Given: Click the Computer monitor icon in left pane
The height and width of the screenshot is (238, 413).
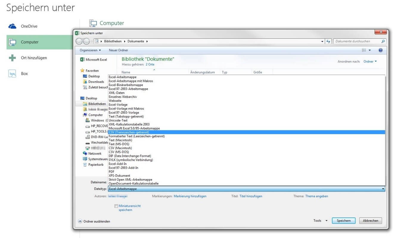Looking at the screenshot, I should [12, 42].
